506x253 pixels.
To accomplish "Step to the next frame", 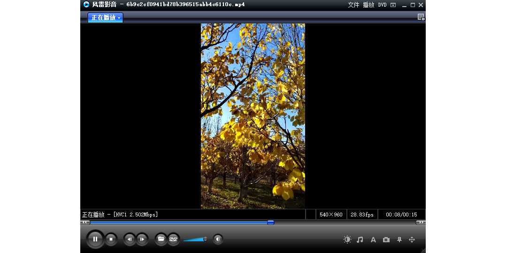I will 142,239.
